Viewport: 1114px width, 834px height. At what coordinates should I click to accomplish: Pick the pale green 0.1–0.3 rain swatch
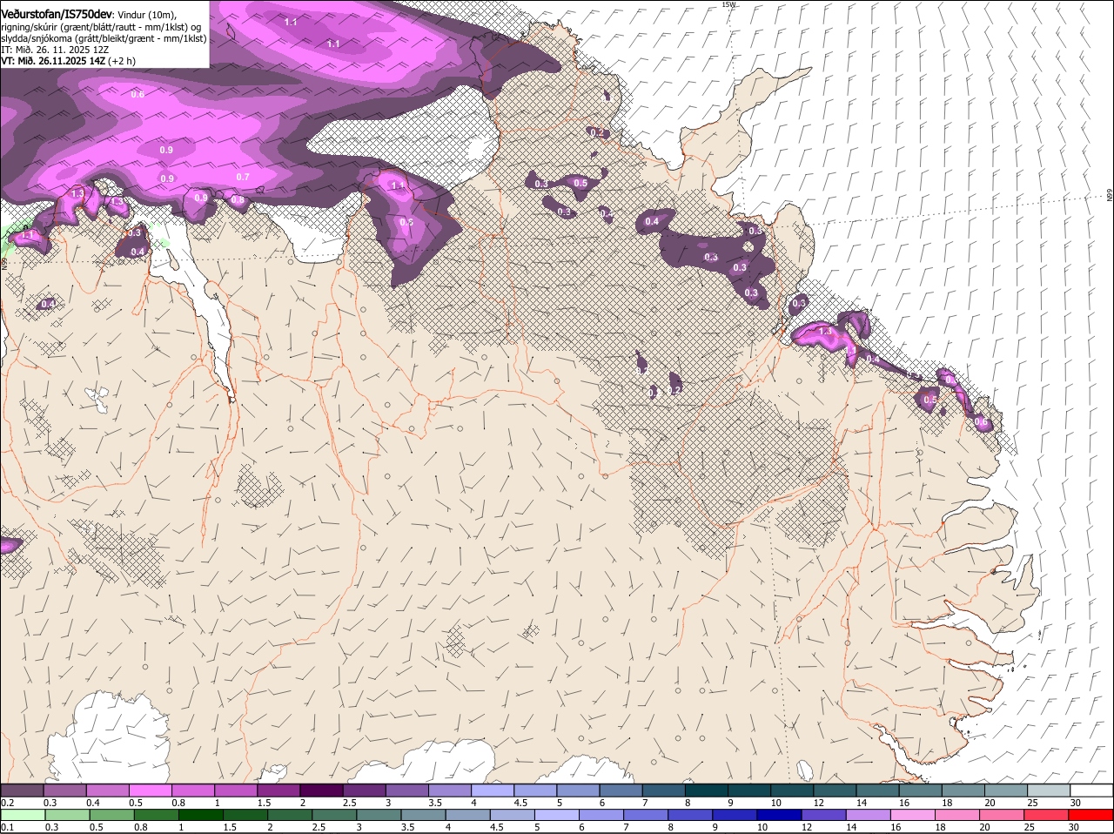point(23,815)
